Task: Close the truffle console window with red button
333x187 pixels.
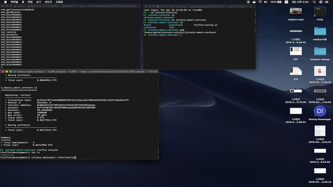Action: pyautogui.click(x=3, y=72)
